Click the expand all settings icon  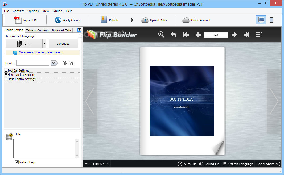pos(64,63)
